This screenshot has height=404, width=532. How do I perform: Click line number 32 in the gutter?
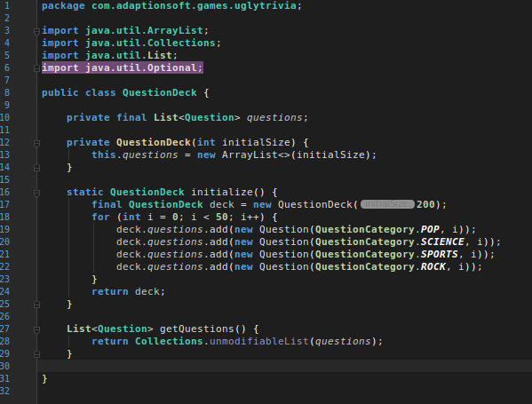click(x=4, y=391)
